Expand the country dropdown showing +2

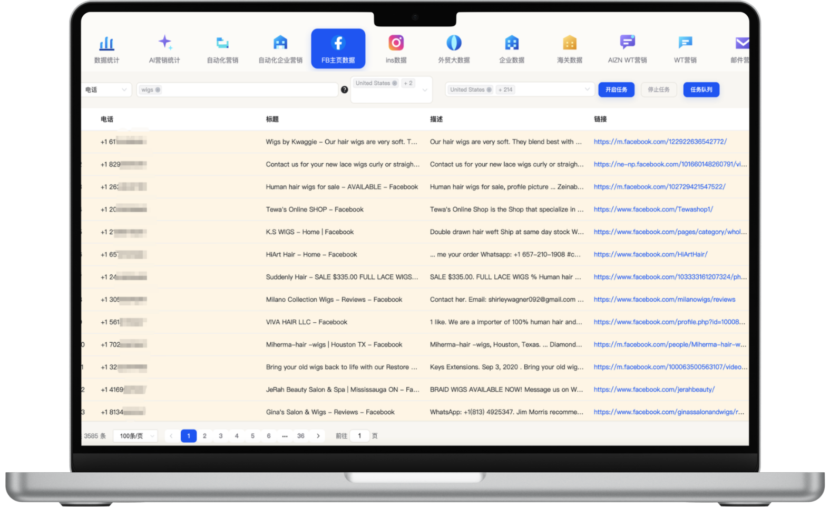click(425, 90)
